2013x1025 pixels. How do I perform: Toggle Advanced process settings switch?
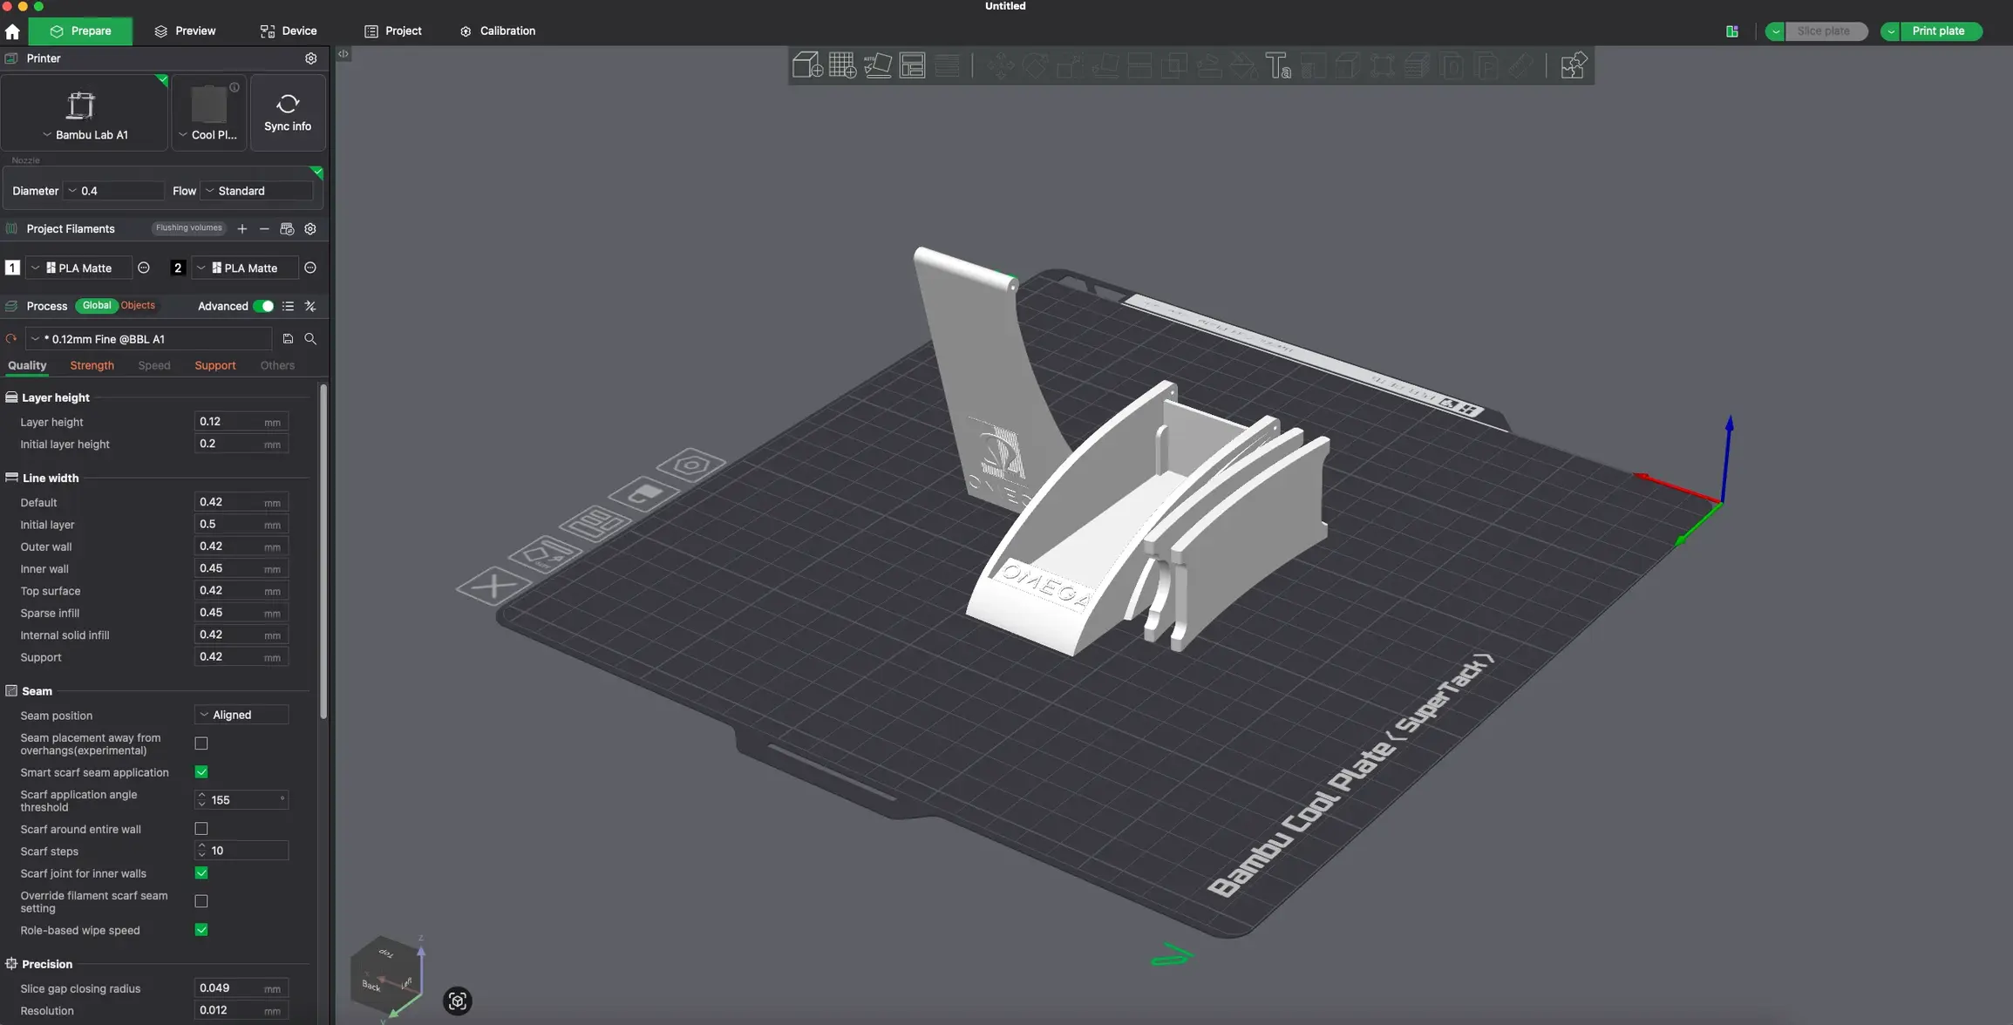pos(264,306)
